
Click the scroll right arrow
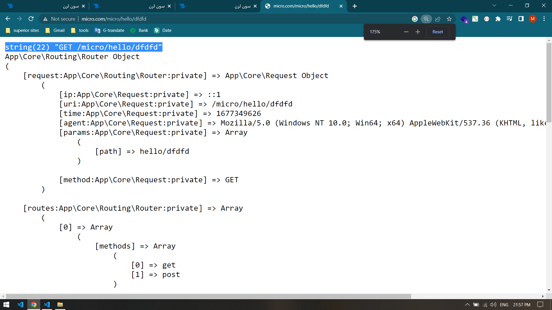click(x=543, y=296)
